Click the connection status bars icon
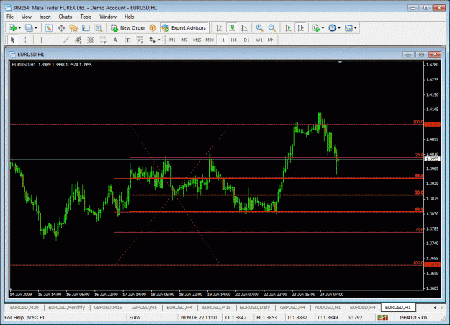Screen dimensions: 450x325 click(383, 317)
